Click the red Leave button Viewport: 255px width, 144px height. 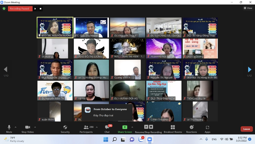[247, 129]
